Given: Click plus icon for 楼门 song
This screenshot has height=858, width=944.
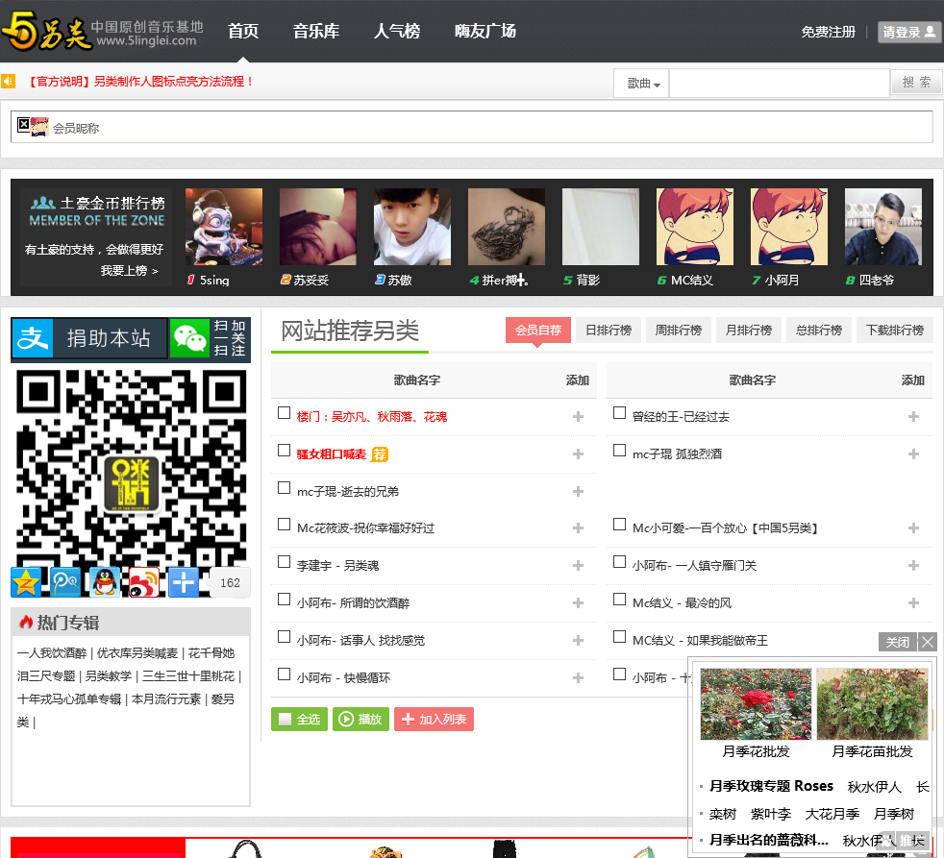Looking at the screenshot, I should click(578, 416).
